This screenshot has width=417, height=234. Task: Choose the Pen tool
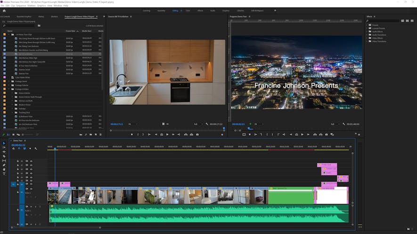[x=4, y=165]
